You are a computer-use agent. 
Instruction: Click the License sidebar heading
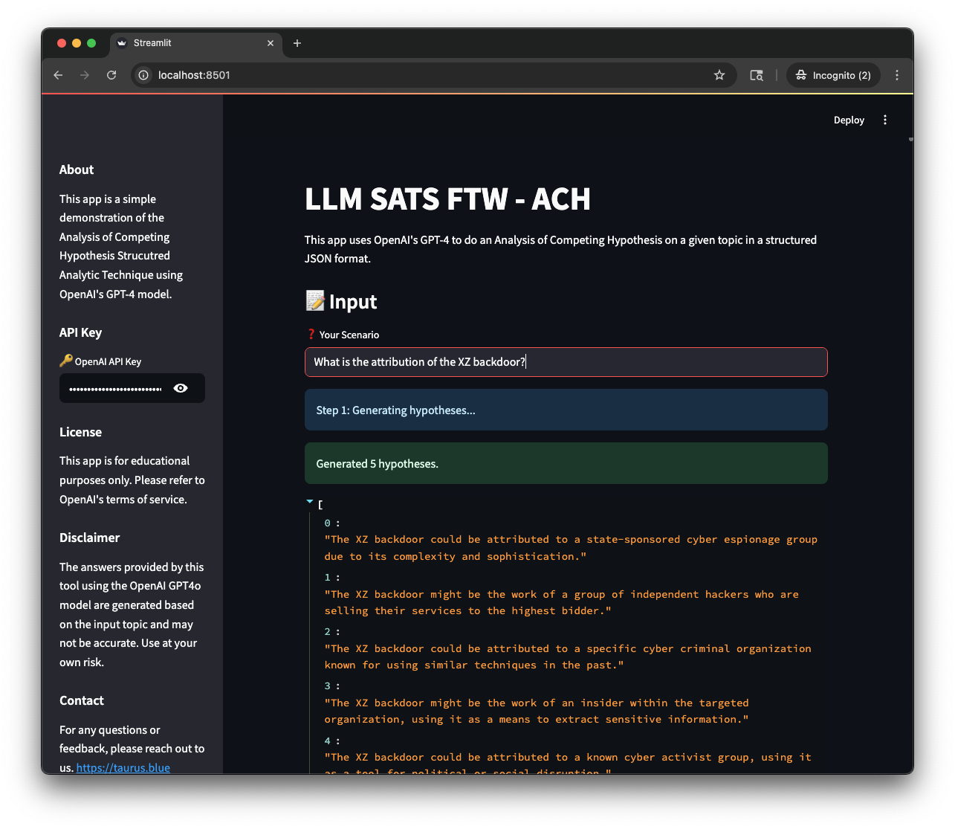80,432
